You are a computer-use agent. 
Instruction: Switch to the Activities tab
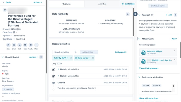(x=102, y=4)
